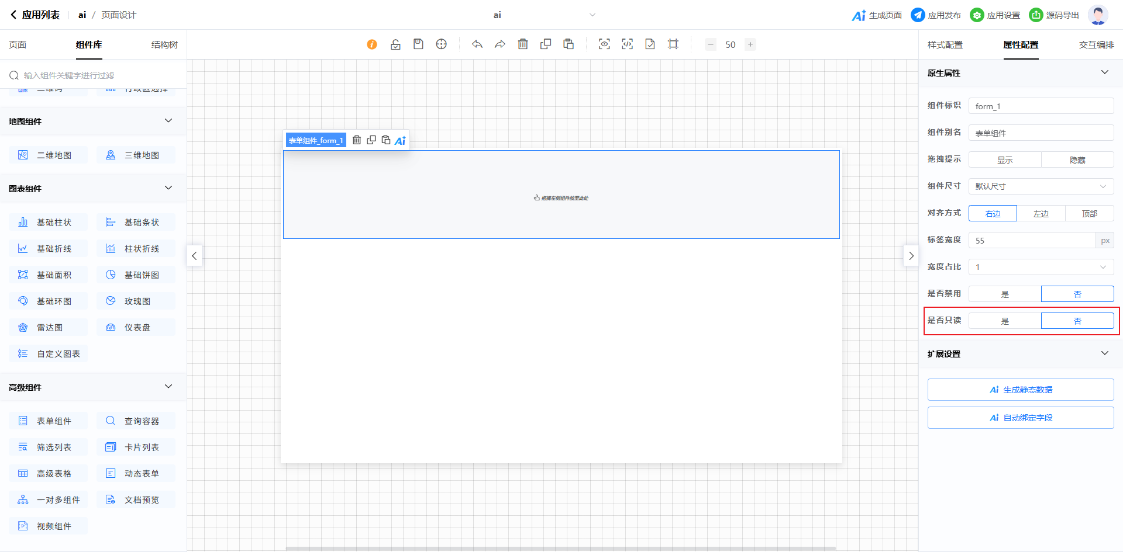Set 是否只读 to 是

(1005, 321)
